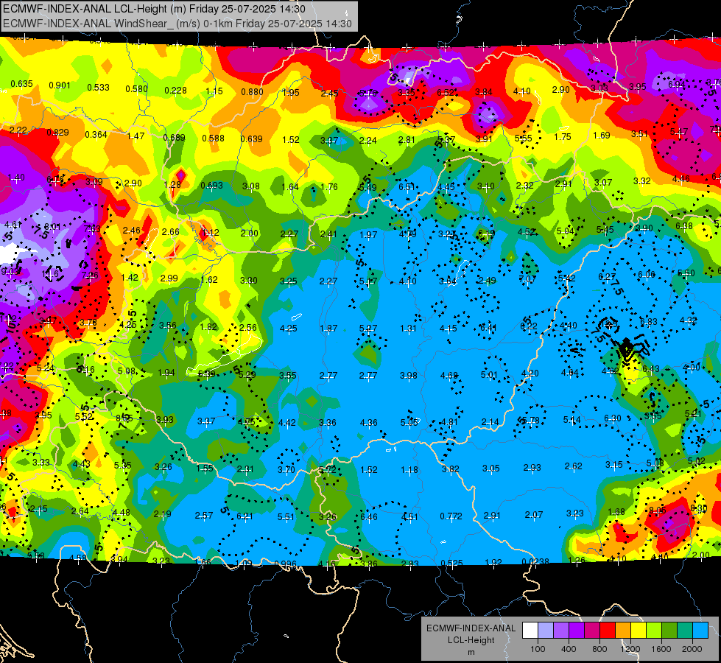This screenshot has height=663, width=721.
Task: Click wind shear value '0.588'
Action: click(213, 138)
